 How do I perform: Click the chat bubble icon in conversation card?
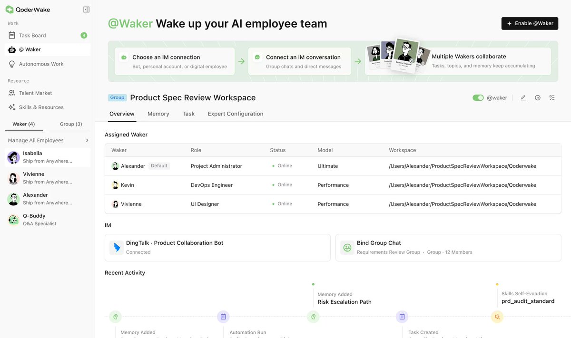coord(257,57)
